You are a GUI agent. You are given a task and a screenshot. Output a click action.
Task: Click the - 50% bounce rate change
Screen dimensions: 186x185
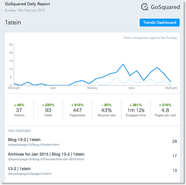pos(106,105)
